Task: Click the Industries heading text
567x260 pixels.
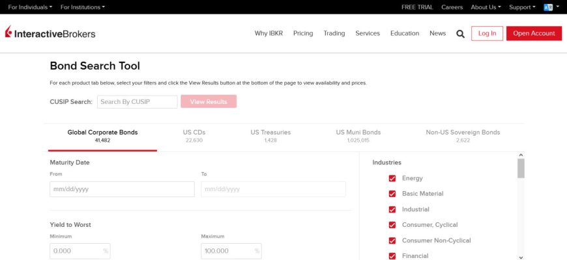Action: [387, 162]
